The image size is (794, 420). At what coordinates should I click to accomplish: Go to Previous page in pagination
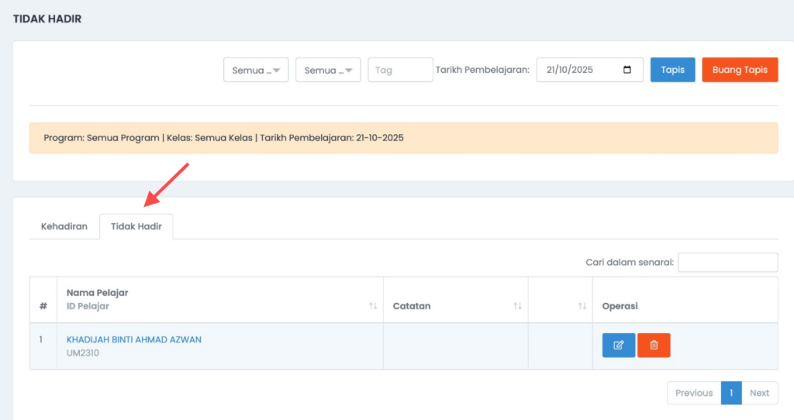tap(693, 393)
